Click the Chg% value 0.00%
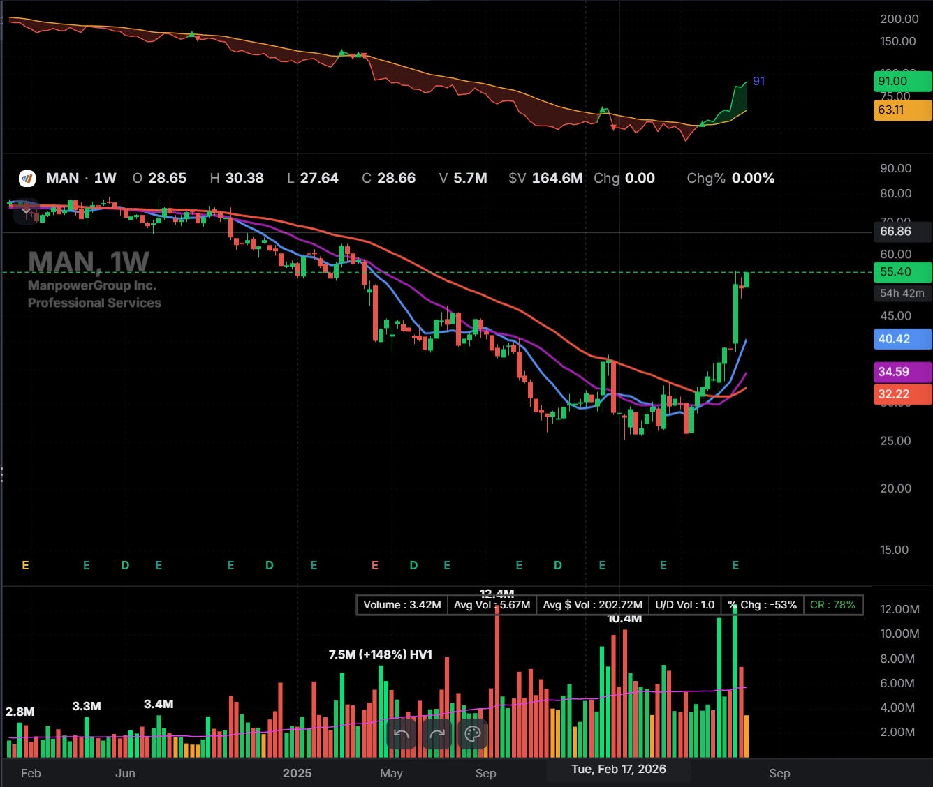Screen dimensions: 933x787 pyautogui.click(x=754, y=178)
